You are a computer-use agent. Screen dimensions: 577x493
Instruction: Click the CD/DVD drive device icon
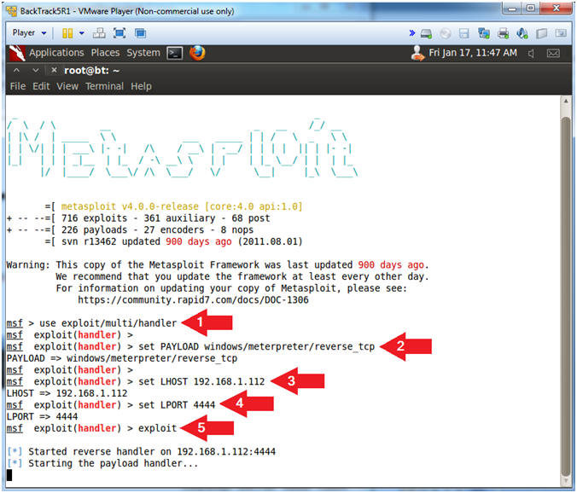point(446,34)
